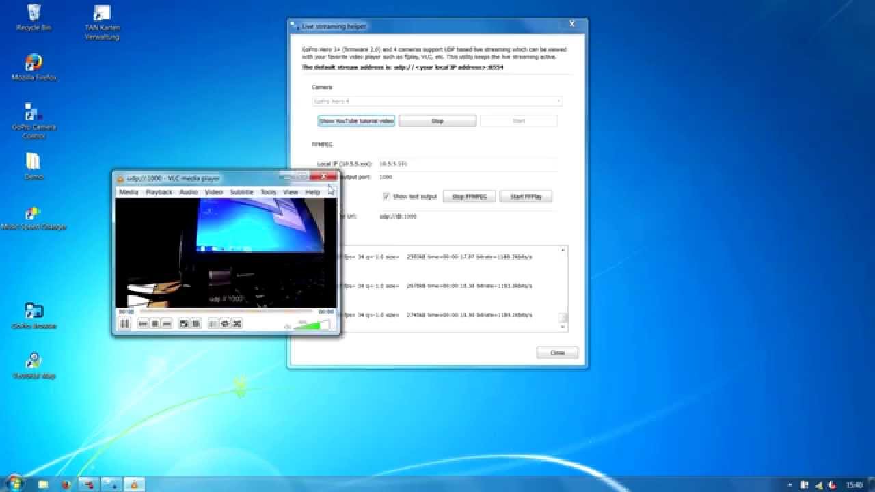Click the text output scrollbar down arrow

point(563,327)
